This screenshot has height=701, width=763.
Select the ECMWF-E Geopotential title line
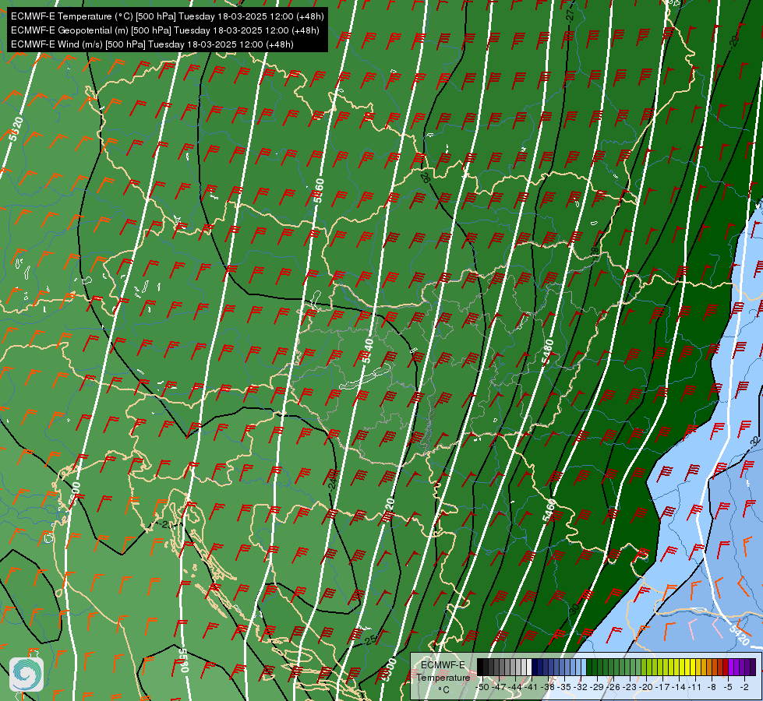point(165,30)
